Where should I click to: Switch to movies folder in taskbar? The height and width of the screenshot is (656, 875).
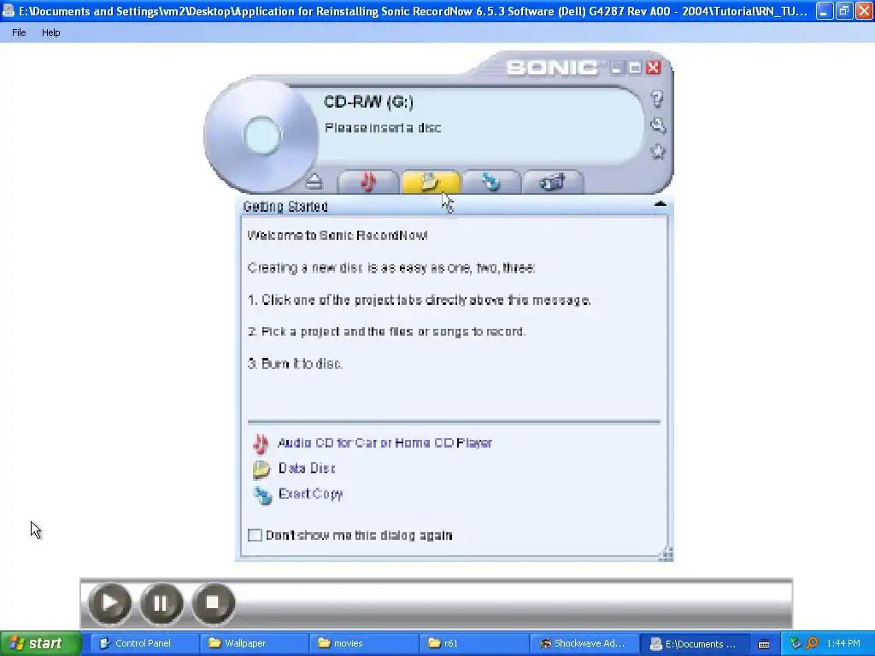coord(363,643)
